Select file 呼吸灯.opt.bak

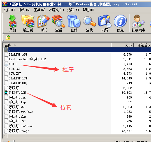[21, 112]
